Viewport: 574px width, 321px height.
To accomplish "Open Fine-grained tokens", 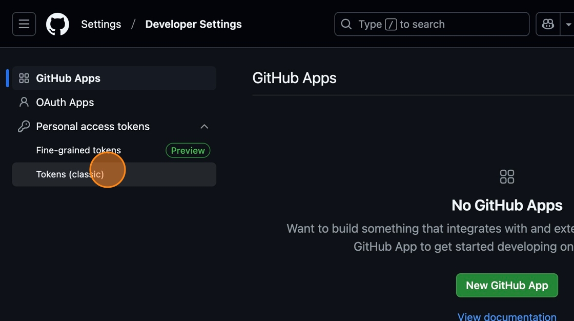I will coord(78,150).
